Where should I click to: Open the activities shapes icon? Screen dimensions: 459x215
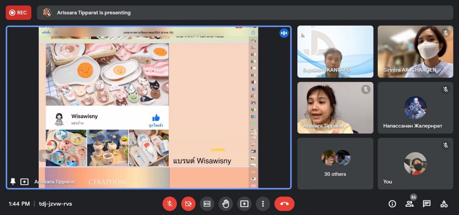pyautogui.click(x=444, y=203)
